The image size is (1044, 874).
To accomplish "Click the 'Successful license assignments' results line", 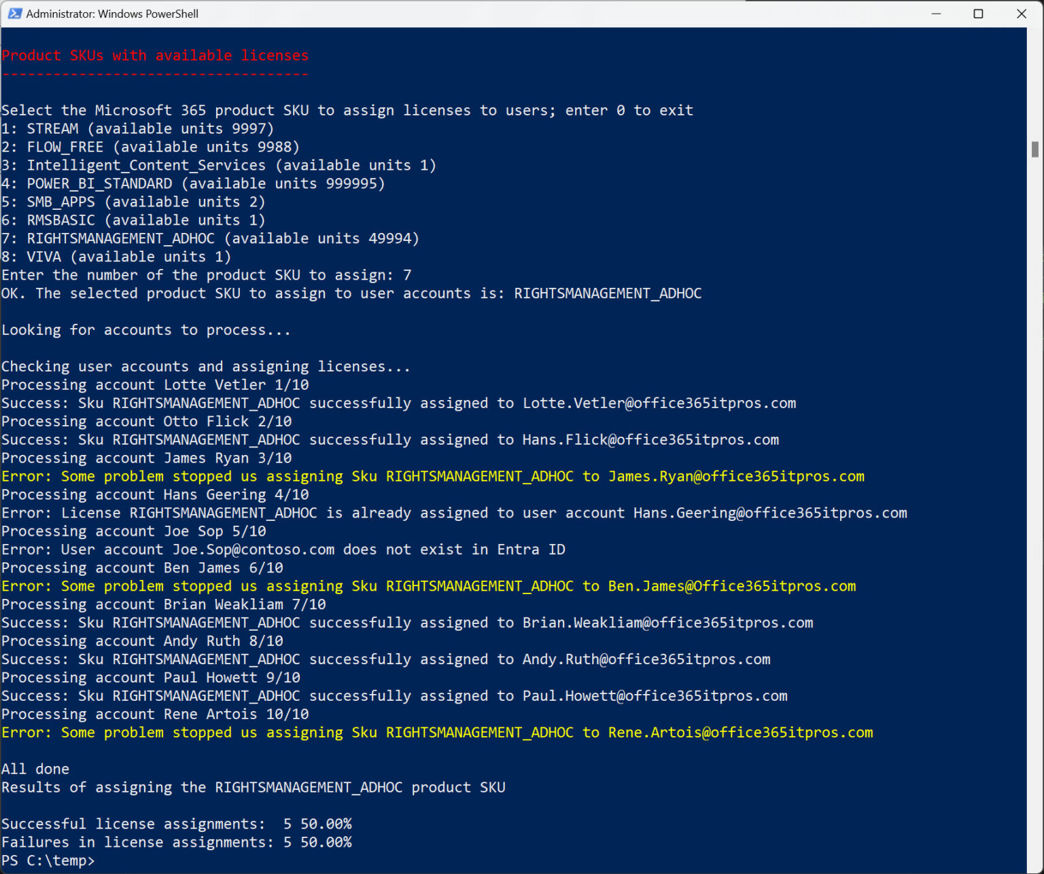I will pyautogui.click(x=177, y=824).
